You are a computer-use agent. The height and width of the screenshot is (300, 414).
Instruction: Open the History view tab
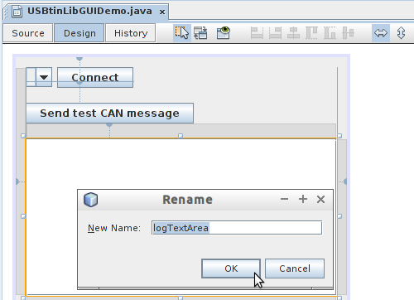[131, 33]
